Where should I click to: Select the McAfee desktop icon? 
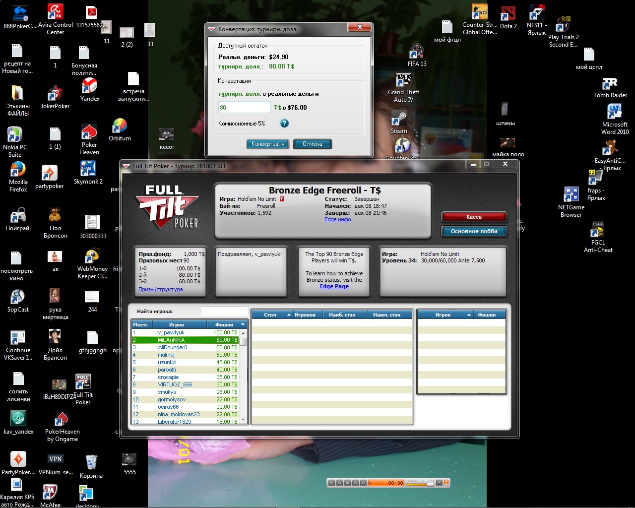pyautogui.click(x=50, y=496)
